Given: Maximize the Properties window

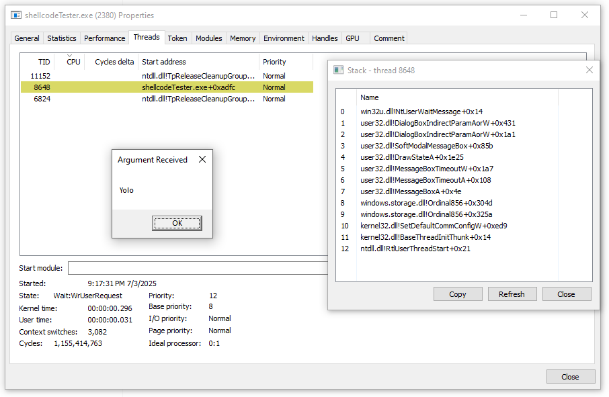Looking at the screenshot, I should [x=554, y=15].
